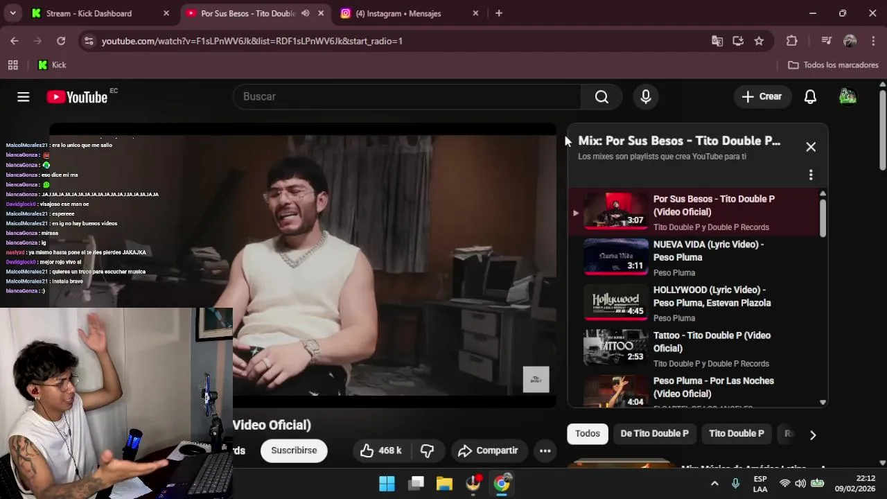Click the address bar URL

click(x=252, y=41)
